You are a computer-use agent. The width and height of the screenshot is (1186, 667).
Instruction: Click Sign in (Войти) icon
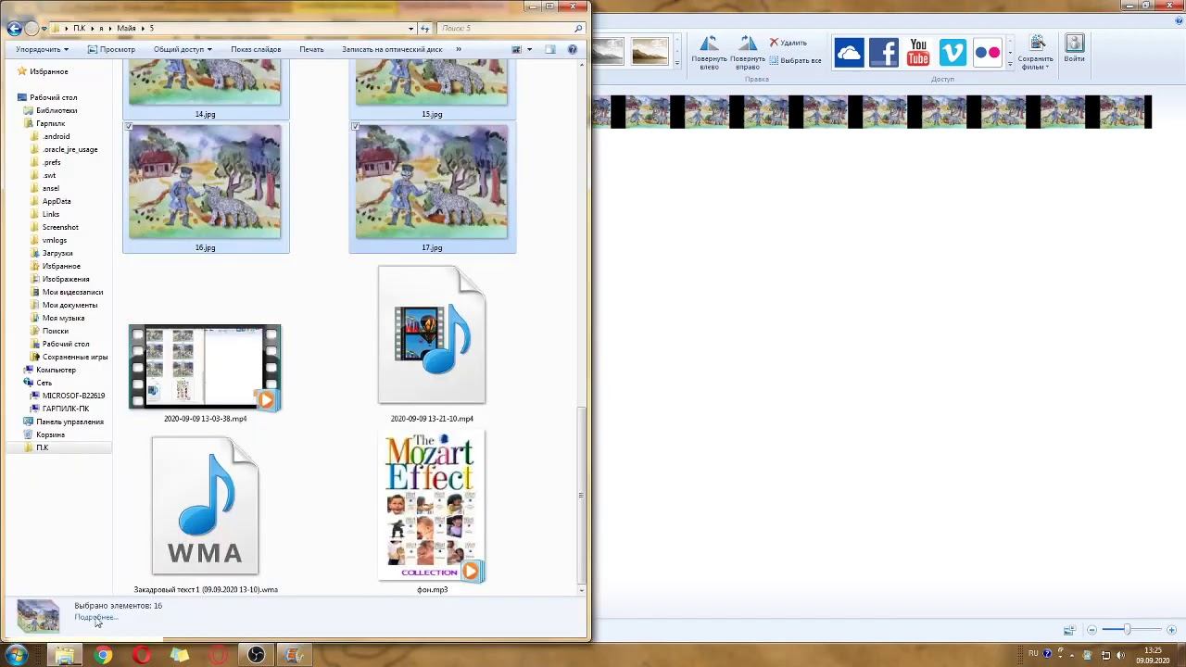tap(1074, 49)
